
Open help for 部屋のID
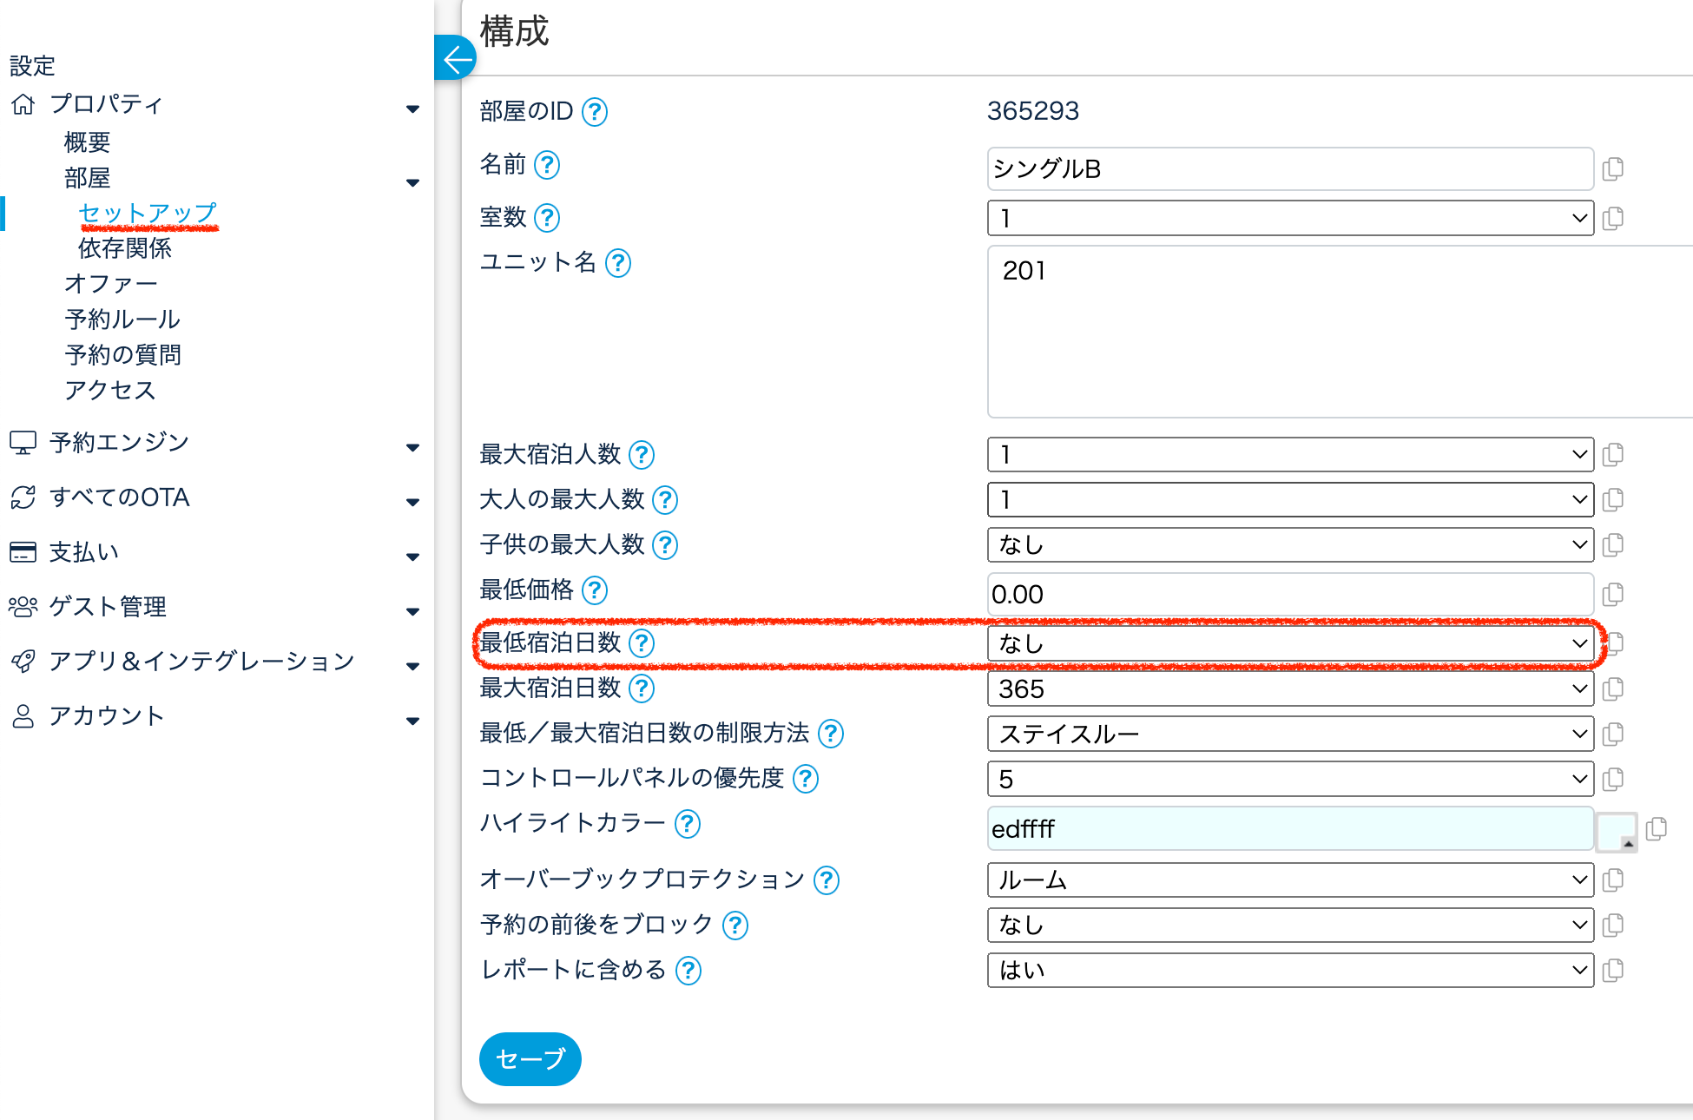click(x=595, y=112)
